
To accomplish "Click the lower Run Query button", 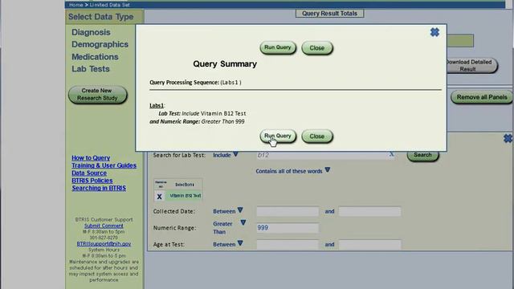I will click(x=278, y=136).
